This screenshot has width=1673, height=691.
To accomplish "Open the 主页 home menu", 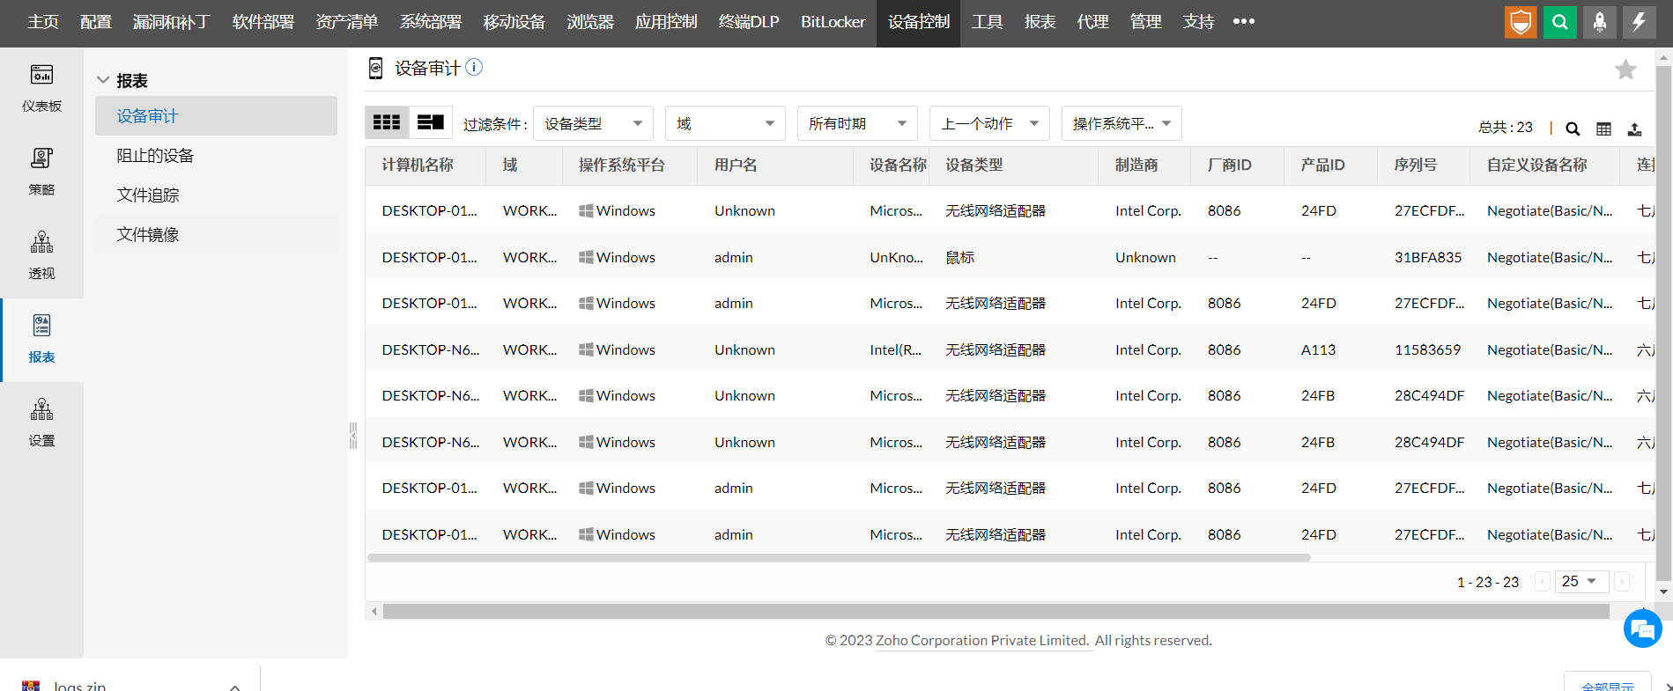I will [42, 22].
